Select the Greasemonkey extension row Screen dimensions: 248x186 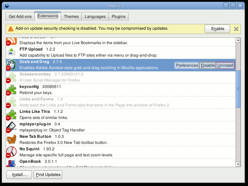pos(121,77)
